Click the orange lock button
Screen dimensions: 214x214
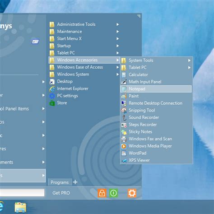point(102,193)
